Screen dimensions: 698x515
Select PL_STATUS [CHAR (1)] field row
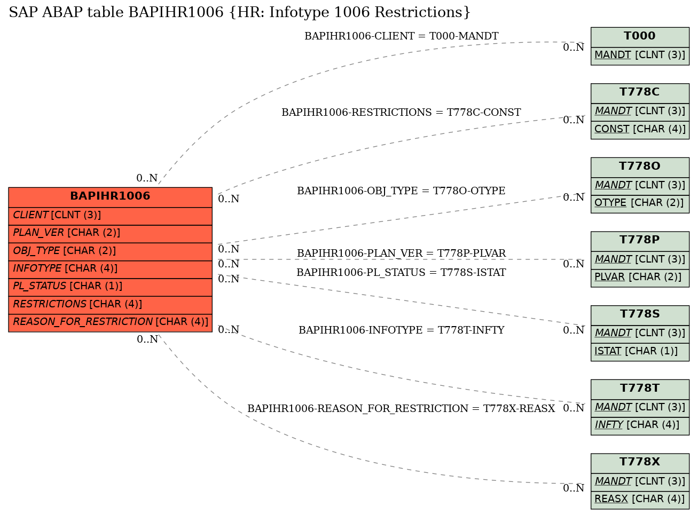click(x=111, y=286)
